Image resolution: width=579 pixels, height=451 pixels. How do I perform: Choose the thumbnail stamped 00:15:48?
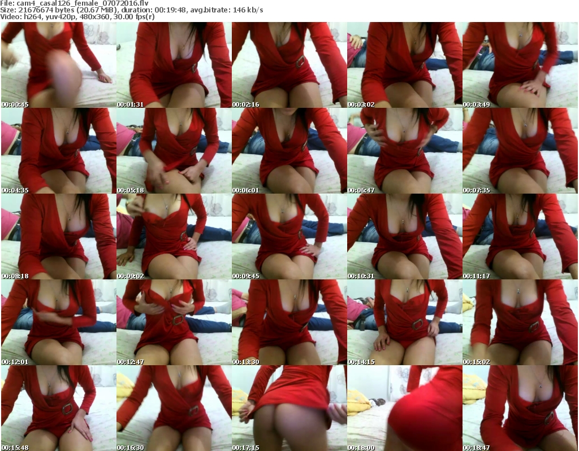59,408
